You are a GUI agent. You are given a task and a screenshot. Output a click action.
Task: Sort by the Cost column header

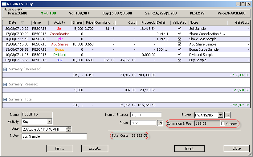tap(126, 22)
